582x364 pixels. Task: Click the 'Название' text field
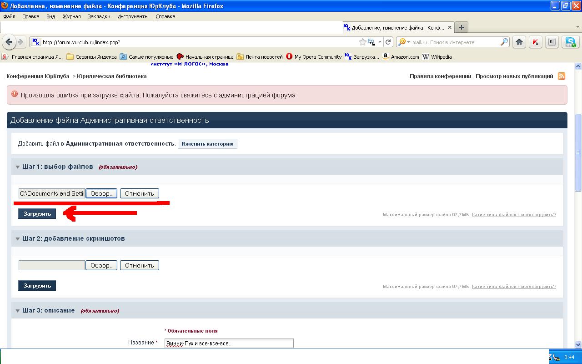click(x=229, y=343)
